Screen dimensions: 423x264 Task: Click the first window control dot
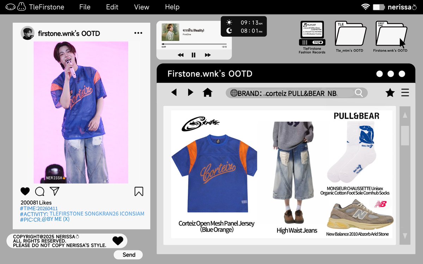[x=379, y=74]
